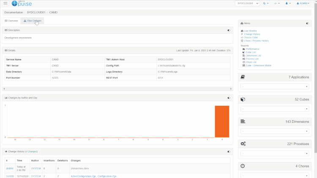The image size is (317, 178).
Task: Toggle the Menu panel collapse switch
Action: coord(307,24)
